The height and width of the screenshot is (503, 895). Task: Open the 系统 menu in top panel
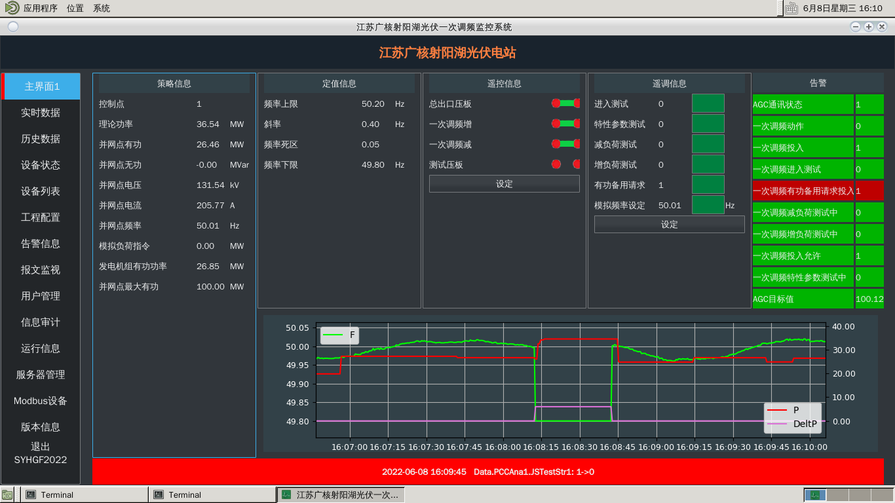pyautogui.click(x=102, y=8)
